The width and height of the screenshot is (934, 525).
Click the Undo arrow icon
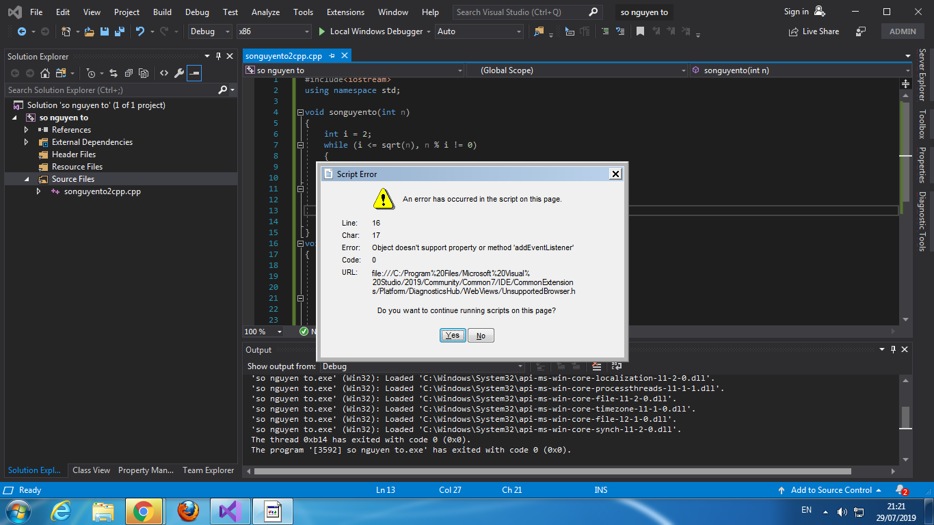pos(140,31)
